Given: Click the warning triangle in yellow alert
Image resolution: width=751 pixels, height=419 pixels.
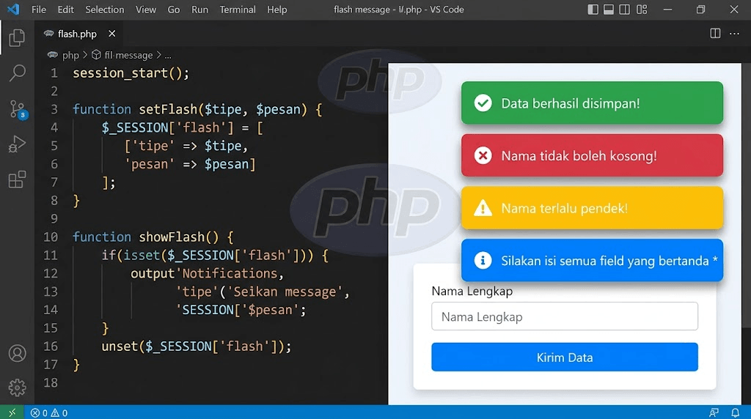Looking at the screenshot, I should [x=483, y=208].
